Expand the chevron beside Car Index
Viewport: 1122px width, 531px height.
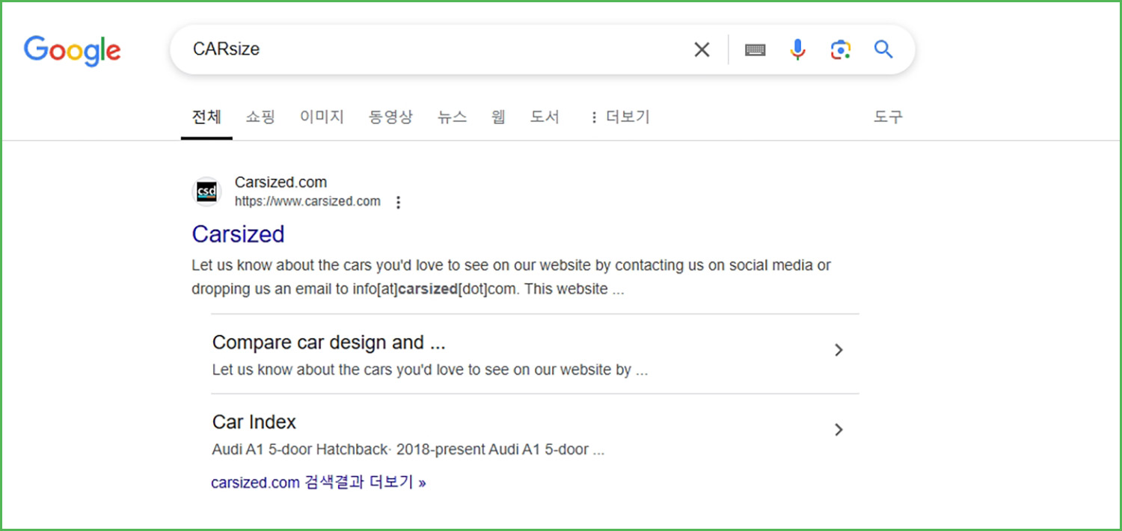tap(839, 429)
